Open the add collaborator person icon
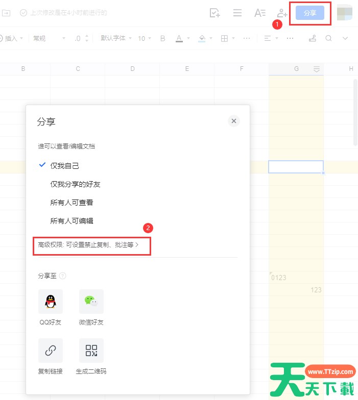The height and width of the screenshot is (400, 358). 282,13
